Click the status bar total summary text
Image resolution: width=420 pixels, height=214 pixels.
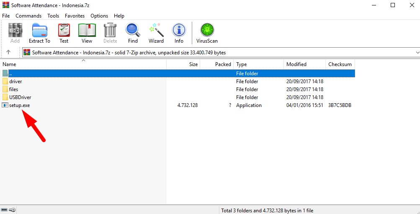[x=267, y=211]
